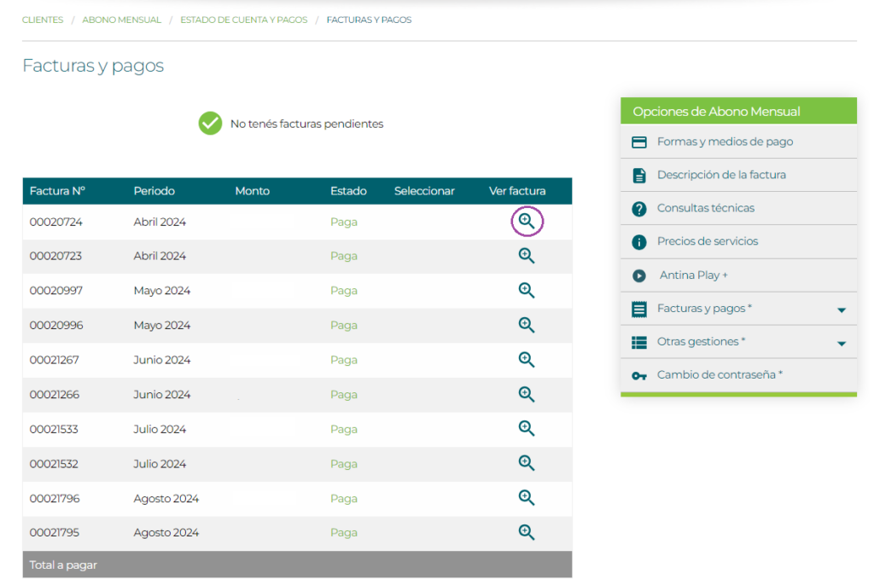
Task: Click the Periodo column header
Action: point(154,191)
